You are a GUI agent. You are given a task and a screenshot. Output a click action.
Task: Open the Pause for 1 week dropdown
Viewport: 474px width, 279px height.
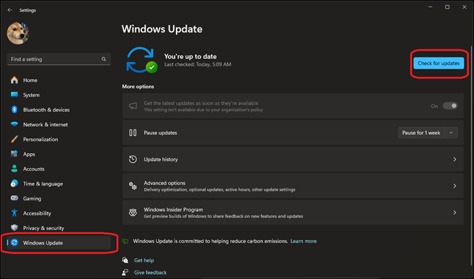point(428,133)
